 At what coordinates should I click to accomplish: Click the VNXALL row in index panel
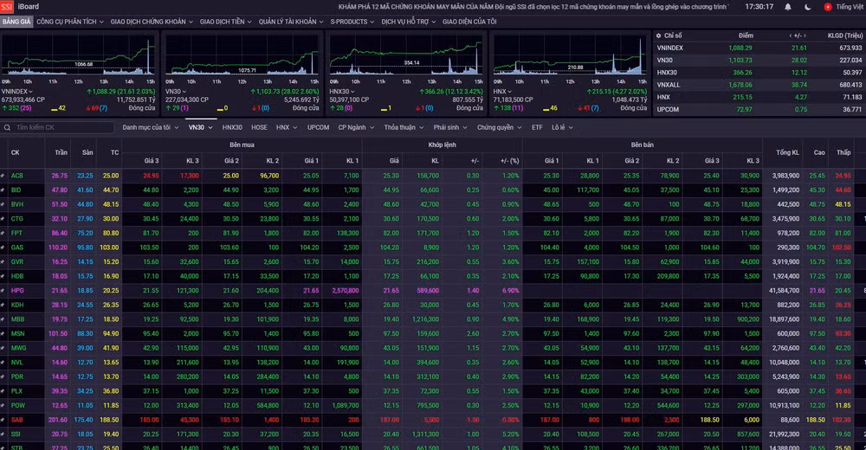pos(759,85)
